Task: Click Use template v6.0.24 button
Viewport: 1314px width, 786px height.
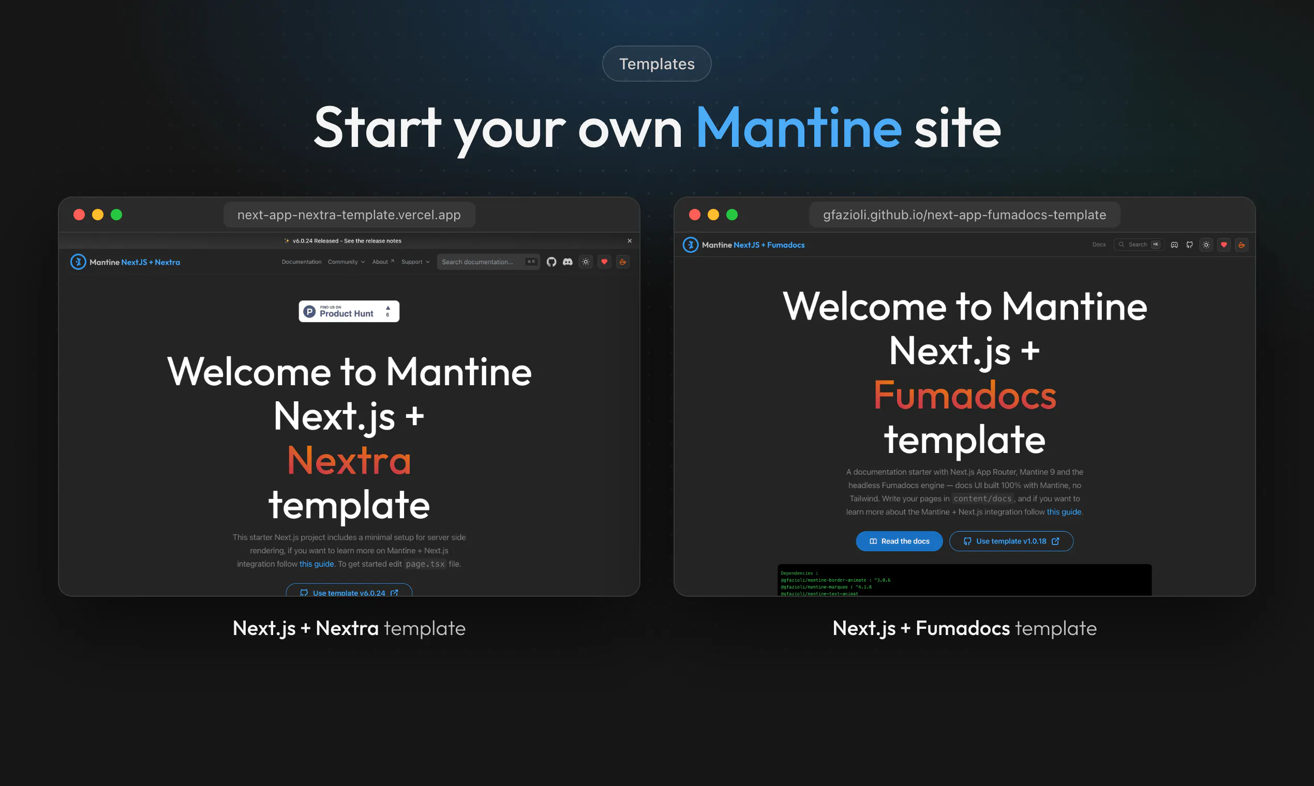Action: (x=349, y=591)
